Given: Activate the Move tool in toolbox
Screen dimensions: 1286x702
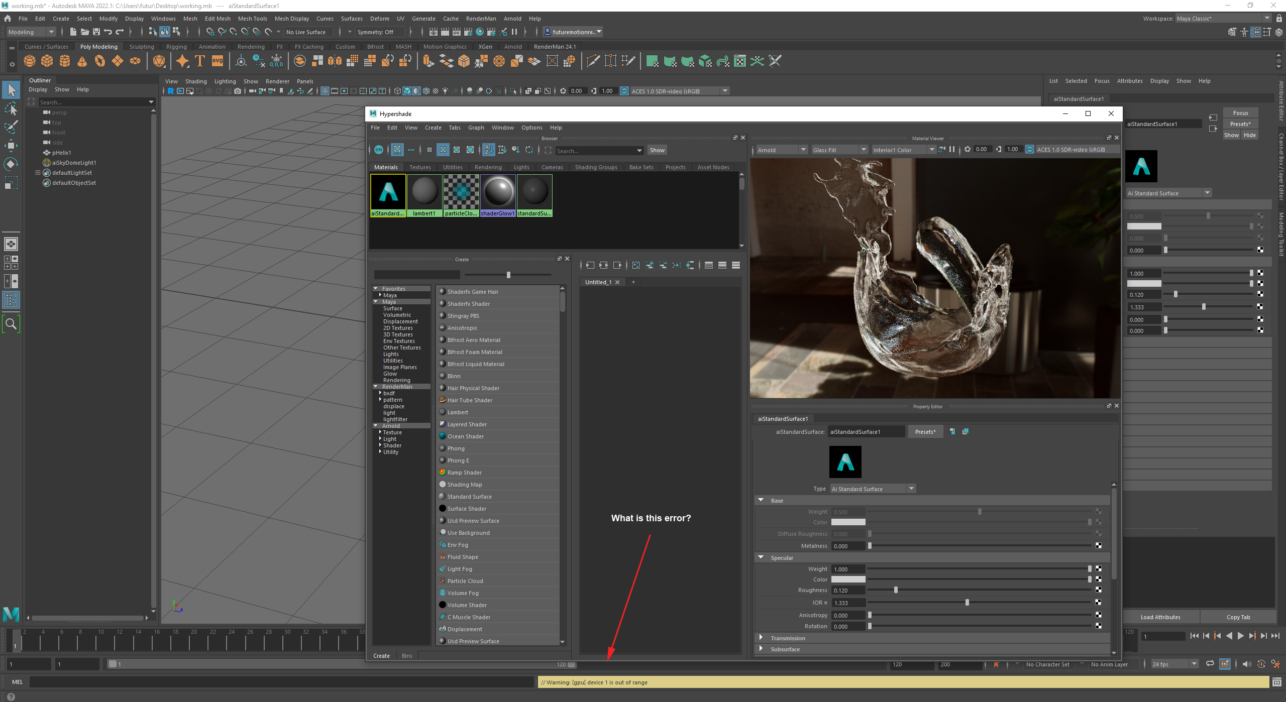Looking at the screenshot, I should [11, 146].
